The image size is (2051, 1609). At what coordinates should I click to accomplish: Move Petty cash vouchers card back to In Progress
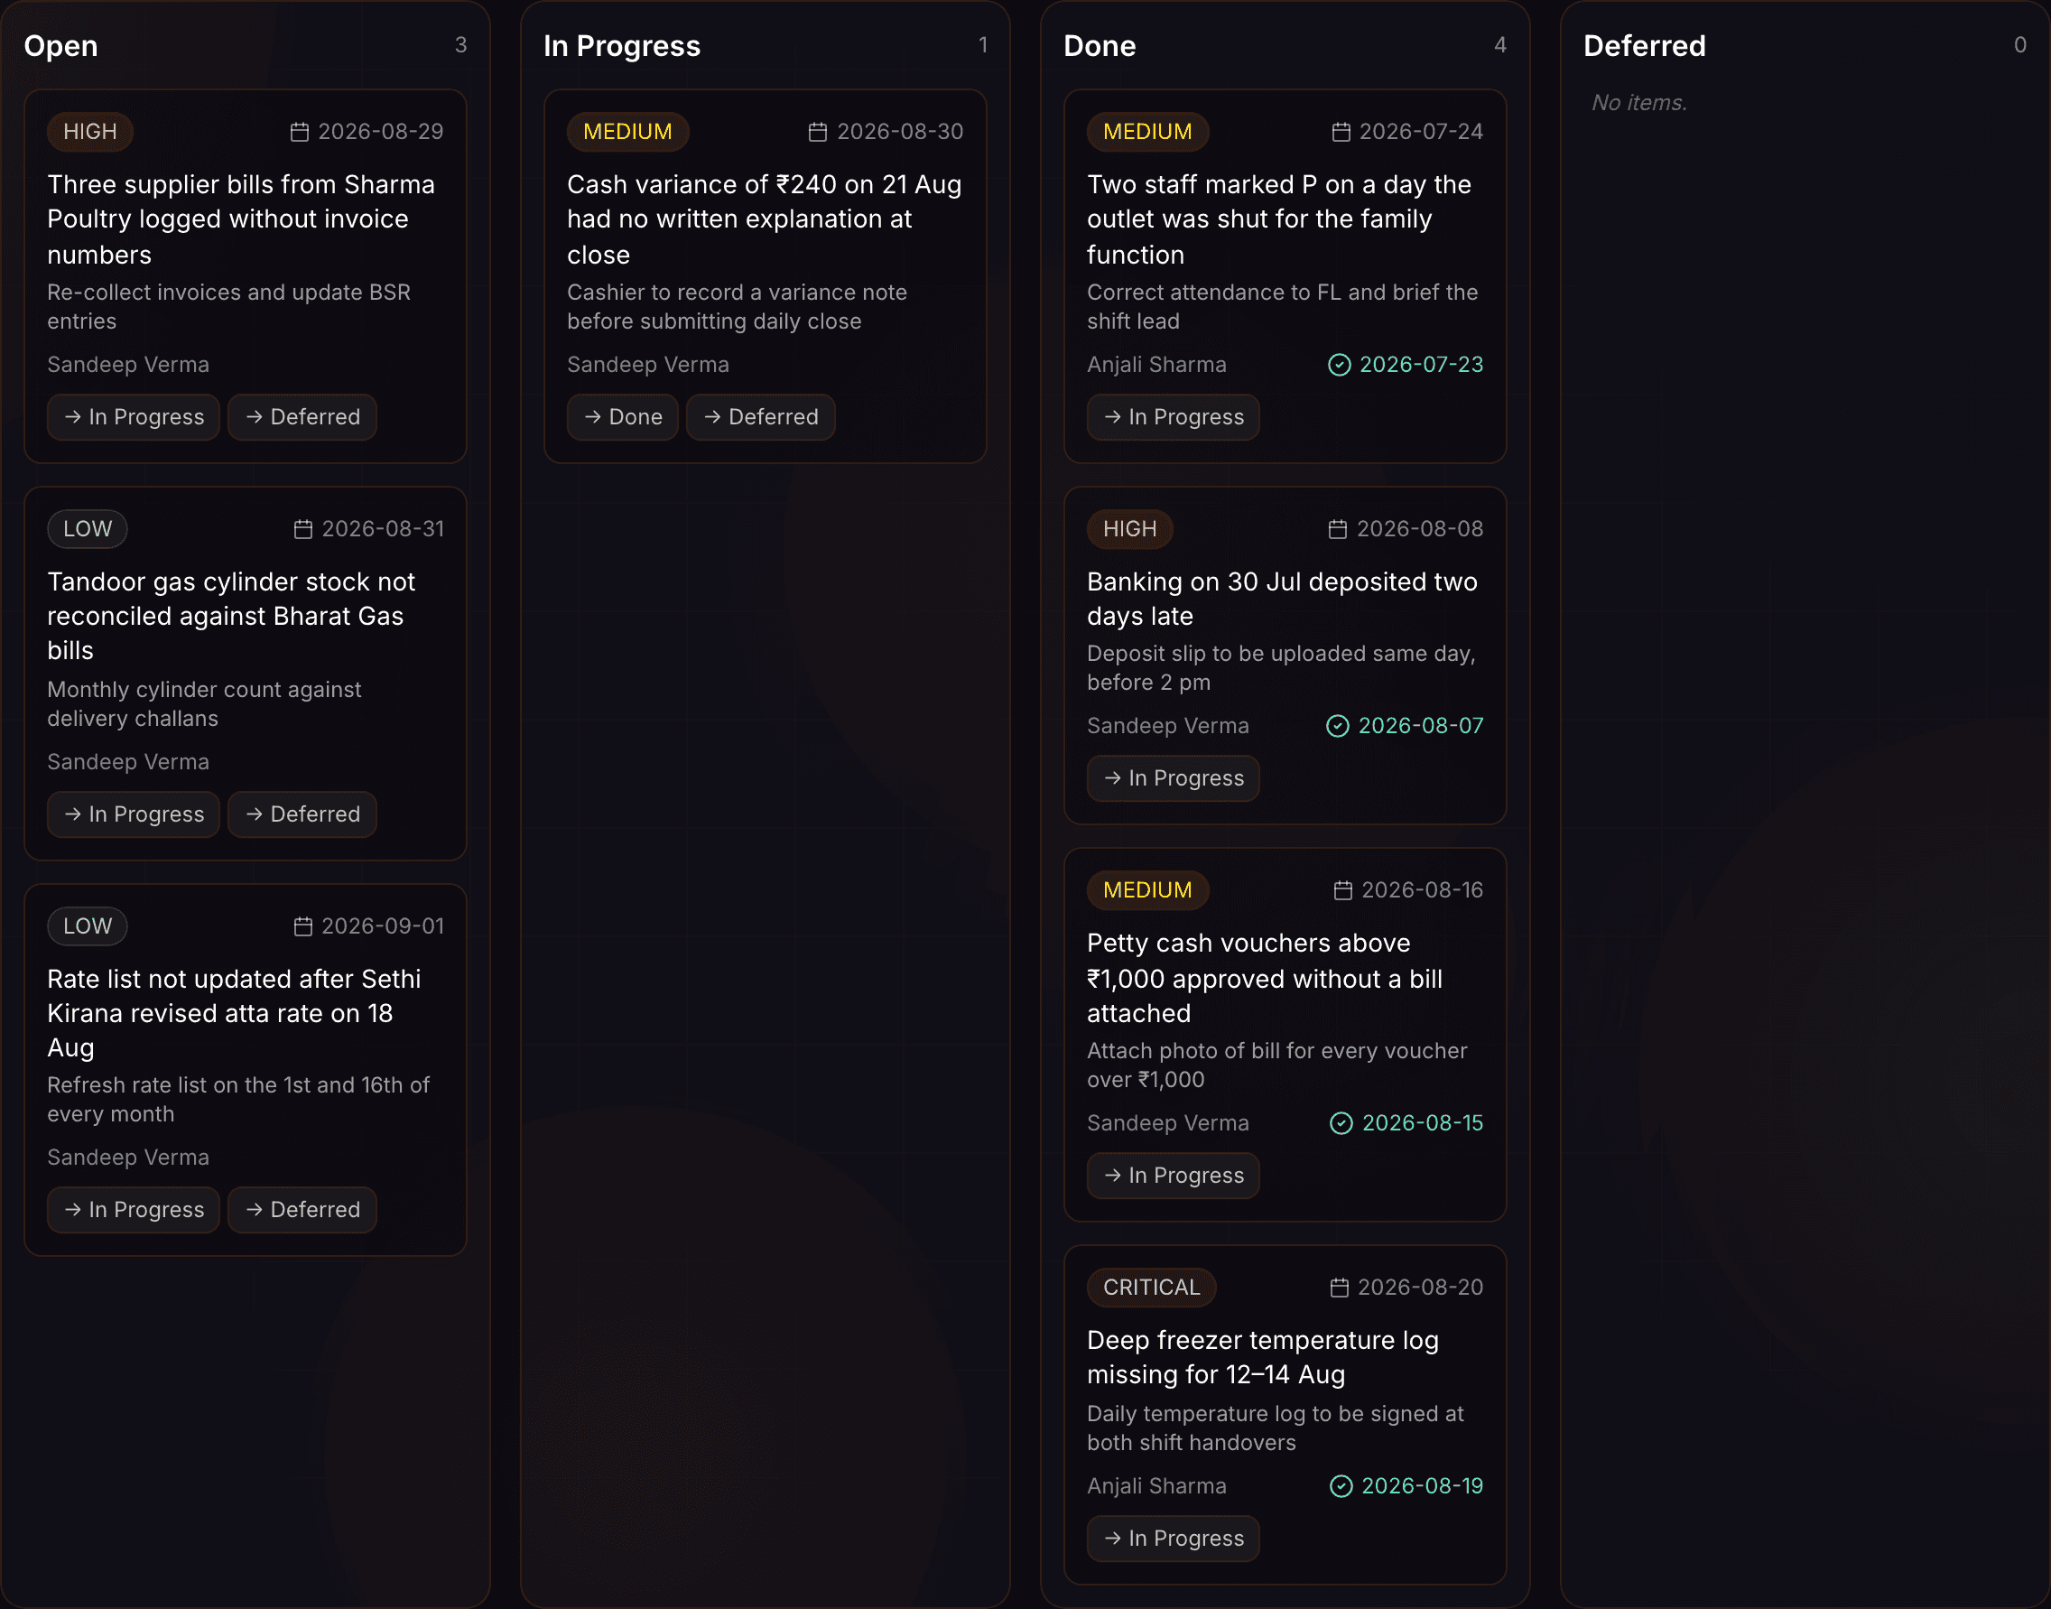coord(1174,1177)
